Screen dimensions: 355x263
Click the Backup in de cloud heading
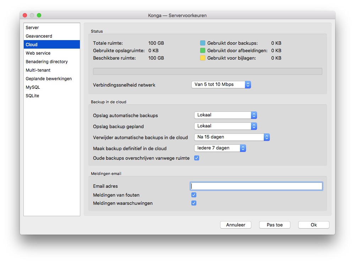tap(108, 102)
